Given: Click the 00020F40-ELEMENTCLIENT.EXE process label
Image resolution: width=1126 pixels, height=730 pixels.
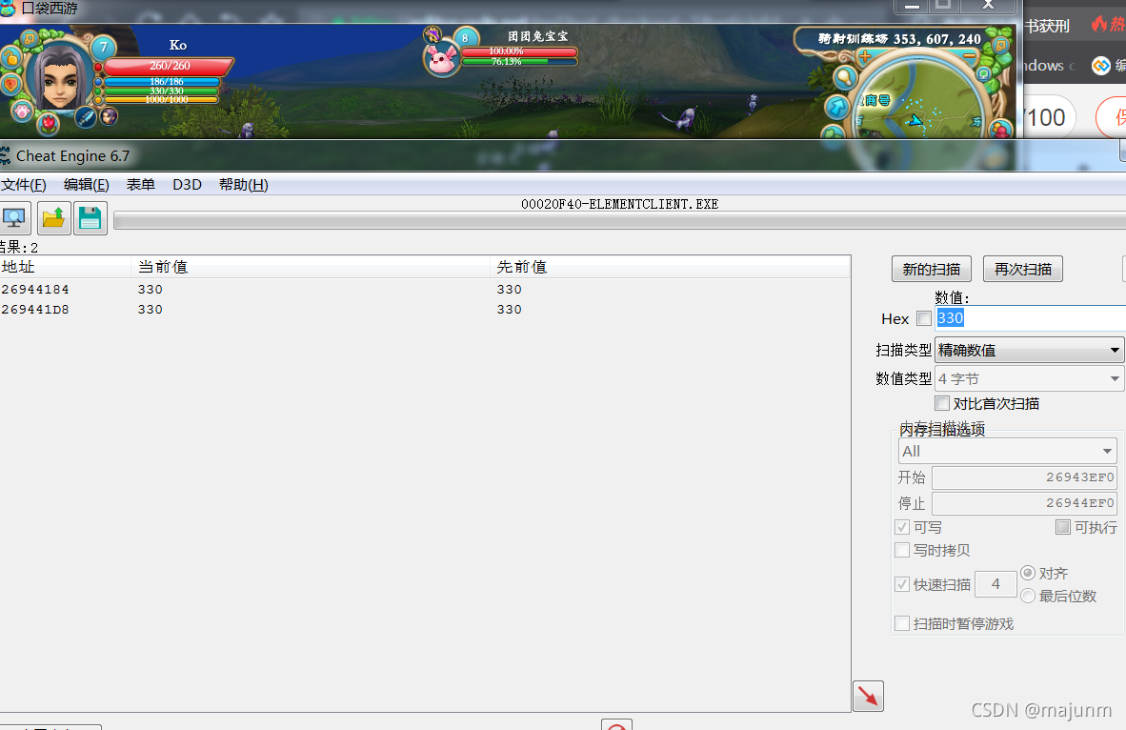Looking at the screenshot, I should pos(620,204).
